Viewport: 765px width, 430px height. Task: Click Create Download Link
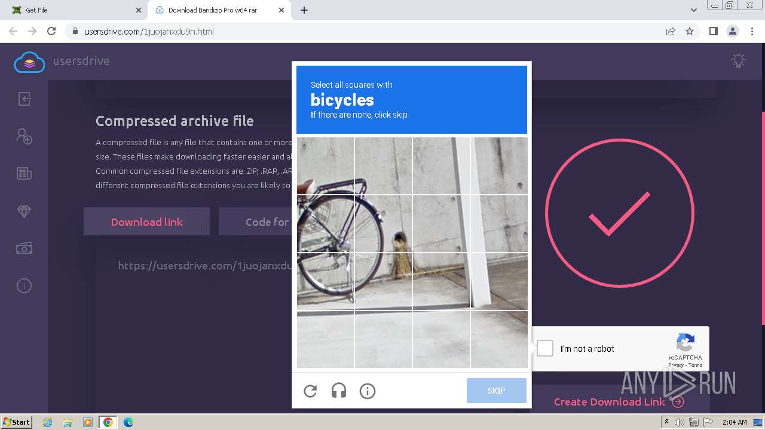pos(619,402)
